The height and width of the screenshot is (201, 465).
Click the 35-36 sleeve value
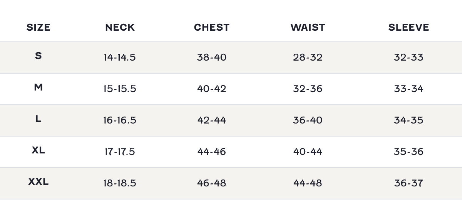click(x=408, y=152)
